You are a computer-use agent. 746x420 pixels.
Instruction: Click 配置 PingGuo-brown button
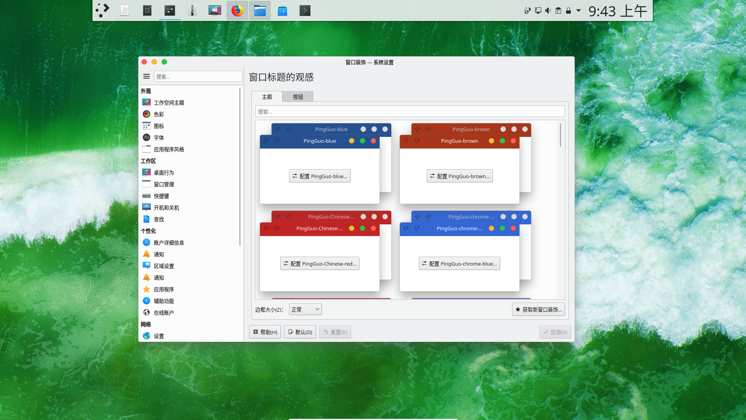460,176
